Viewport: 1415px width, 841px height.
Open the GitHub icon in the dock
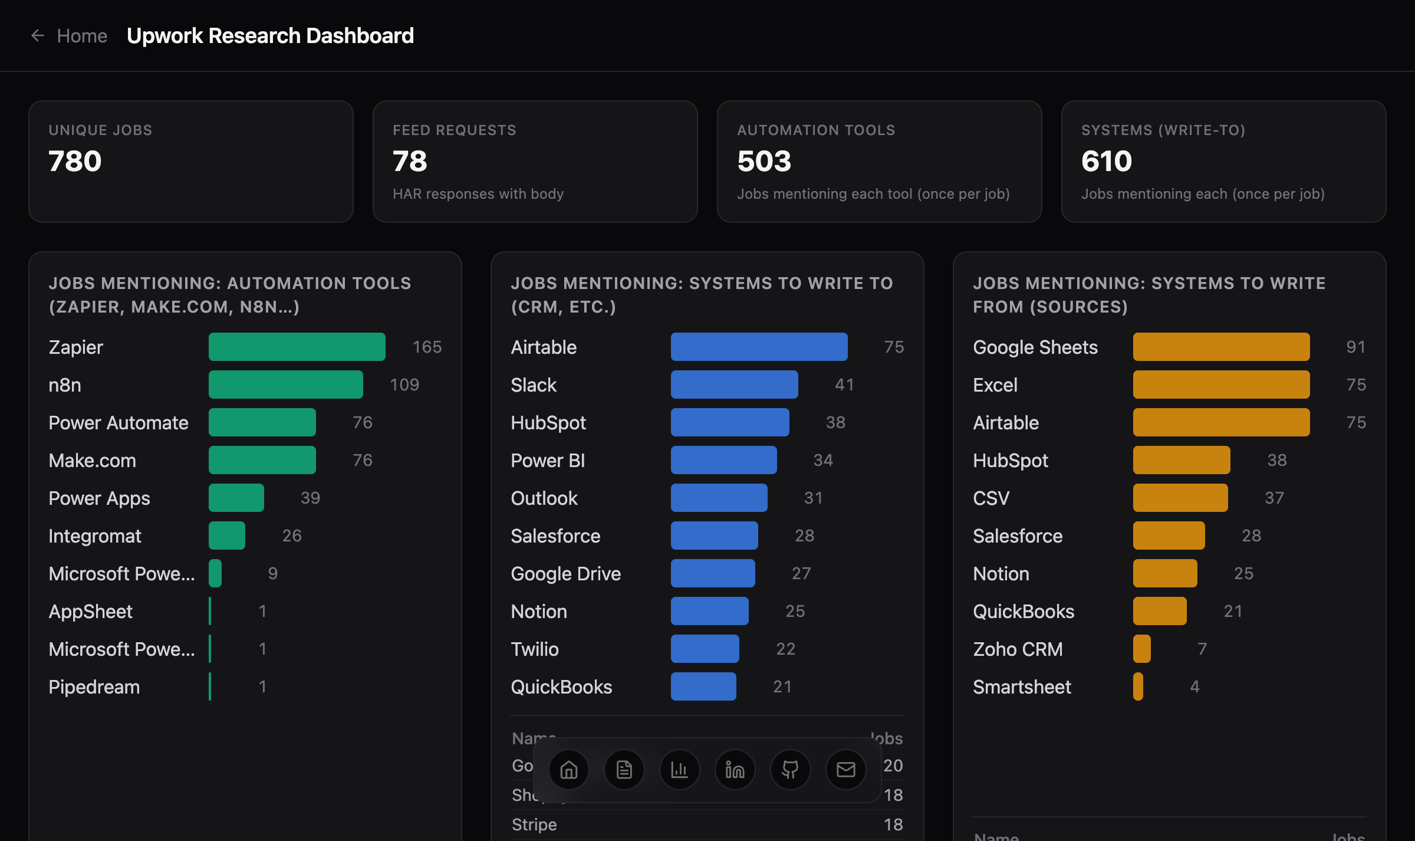pyautogui.click(x=790, y=770)
